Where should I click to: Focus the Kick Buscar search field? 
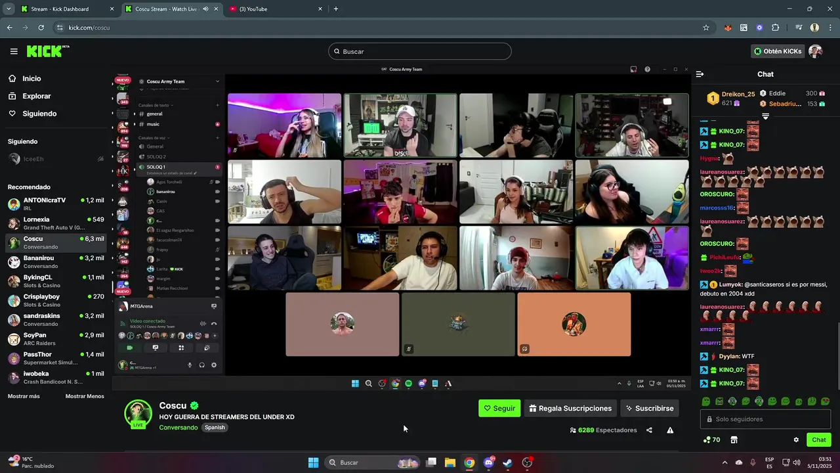[x=420, y=51]
